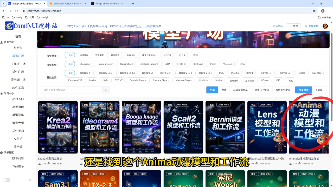Click the 发表 button
Screen dimensions: 333x187
point(294,26)
